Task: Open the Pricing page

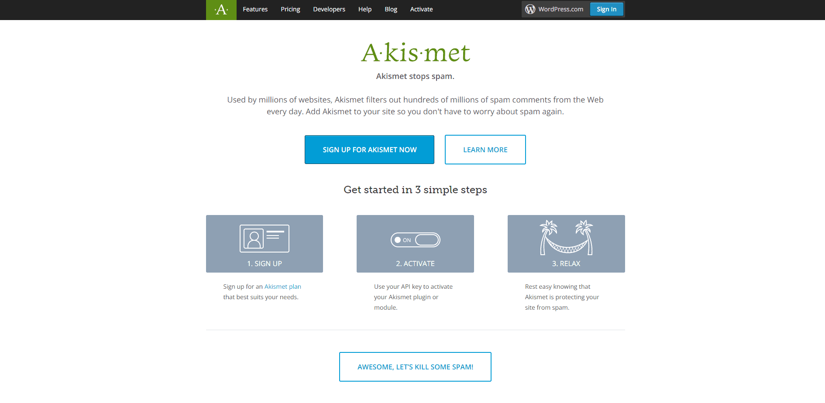Action: 290,9
